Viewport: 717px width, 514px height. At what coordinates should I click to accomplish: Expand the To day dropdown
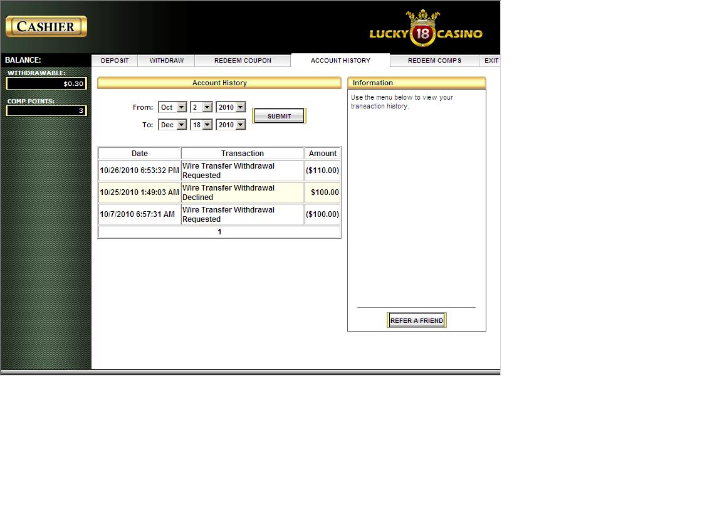coord(201,125)
